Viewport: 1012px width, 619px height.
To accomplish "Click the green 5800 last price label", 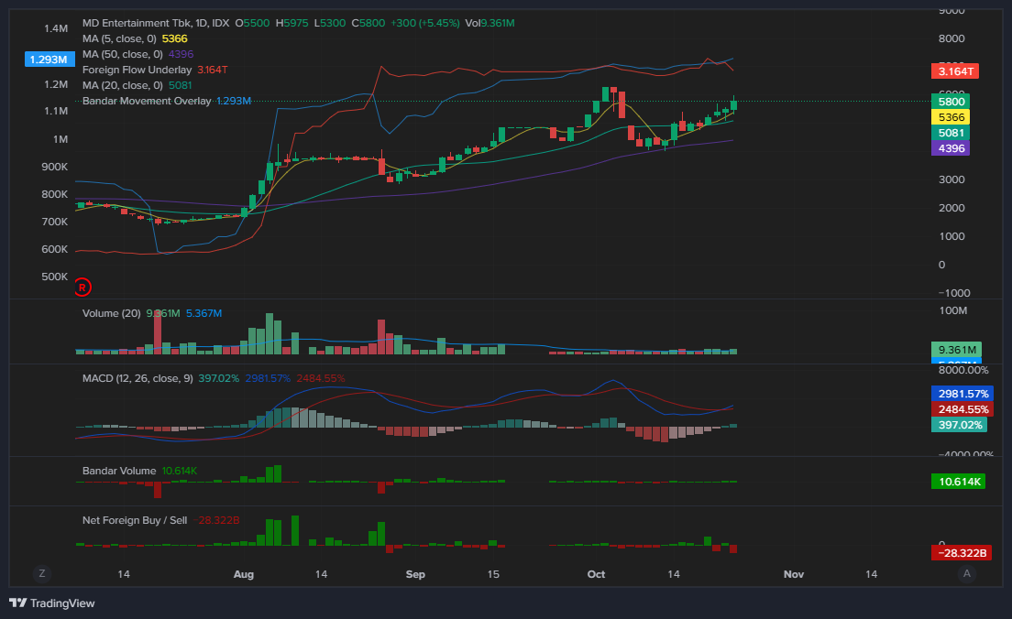I will click(x=951, y=102).
